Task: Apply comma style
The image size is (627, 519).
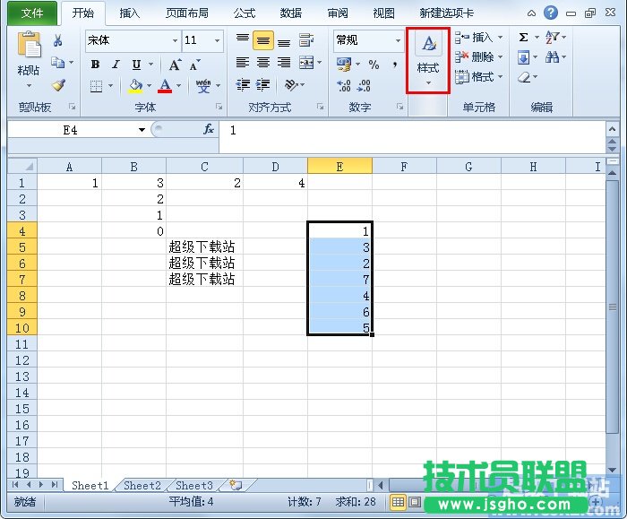Action: point(395,64)
